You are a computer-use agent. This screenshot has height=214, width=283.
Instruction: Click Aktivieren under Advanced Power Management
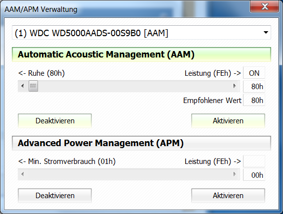click(228, 196)
